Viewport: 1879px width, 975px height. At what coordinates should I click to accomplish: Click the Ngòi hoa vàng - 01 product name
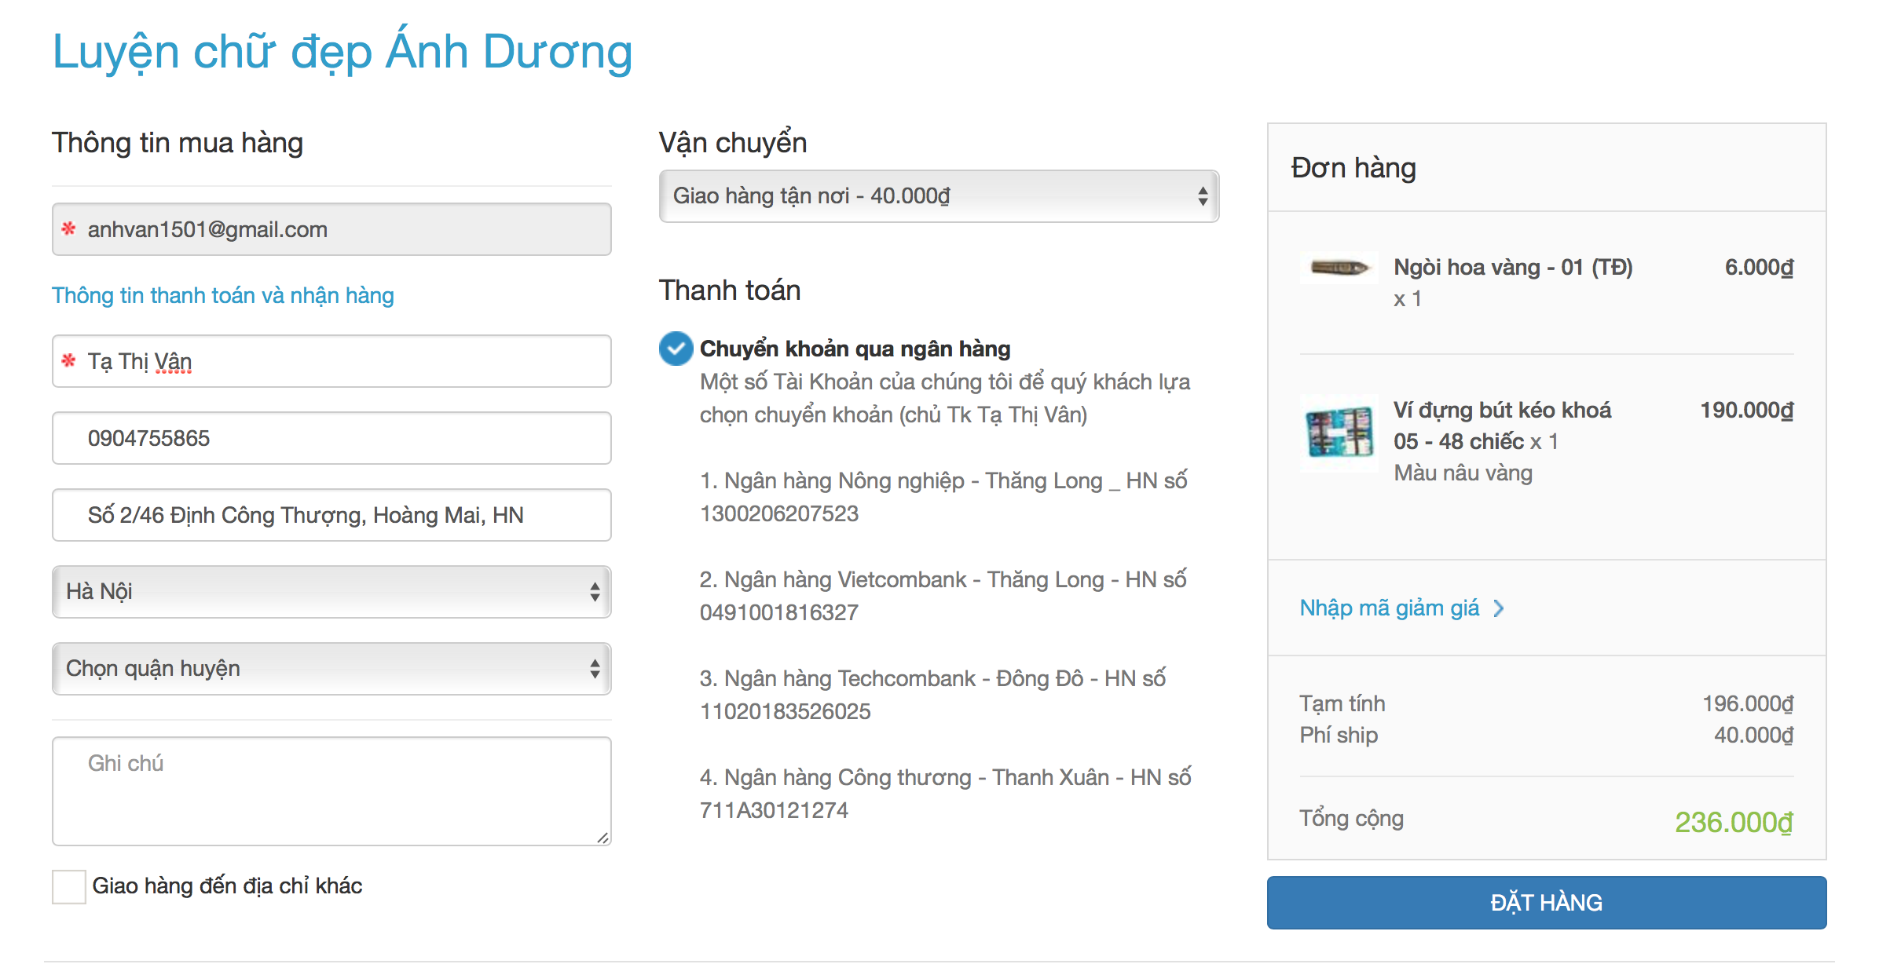pos(1512,268)
